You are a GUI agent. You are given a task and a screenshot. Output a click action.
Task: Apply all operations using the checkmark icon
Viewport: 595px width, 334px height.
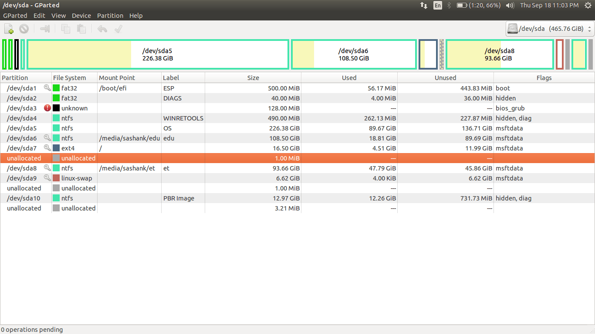point(118,28)
